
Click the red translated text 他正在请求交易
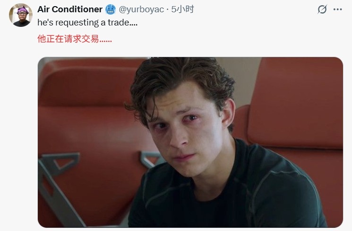coord(75,39)
